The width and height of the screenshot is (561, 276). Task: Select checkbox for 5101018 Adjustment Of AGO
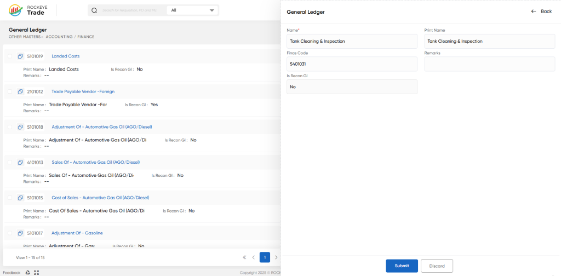click(x=10, y=127)
